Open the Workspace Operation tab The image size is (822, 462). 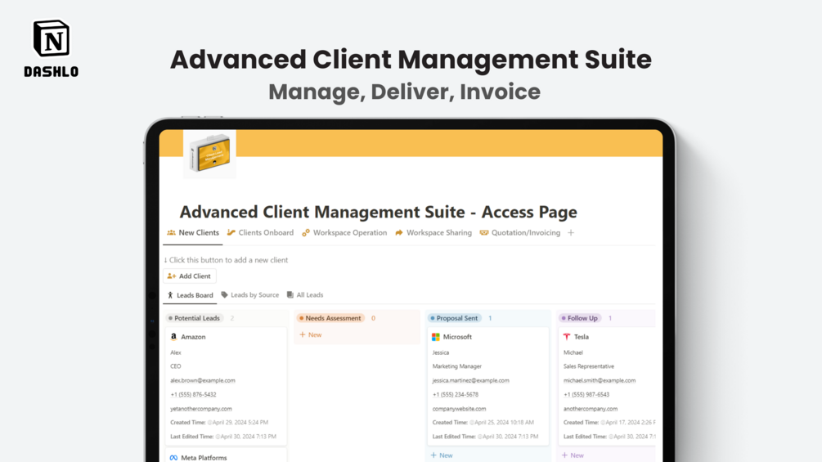pos(344,232)
